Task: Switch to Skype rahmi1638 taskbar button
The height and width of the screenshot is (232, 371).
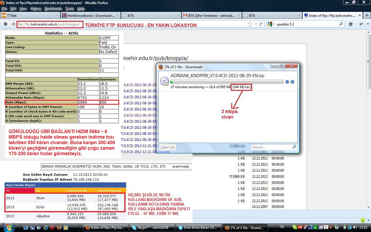Action: 152,228
